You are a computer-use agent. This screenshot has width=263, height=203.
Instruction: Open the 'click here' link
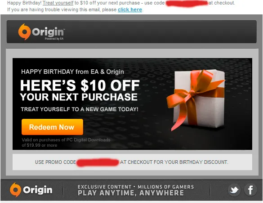click(x=130, y=9)
